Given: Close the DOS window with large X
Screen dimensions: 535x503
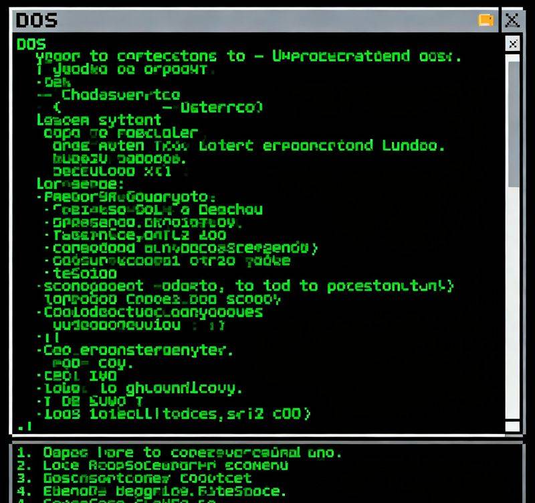Looking at the screenshot, I should click(x=512, y=20).
